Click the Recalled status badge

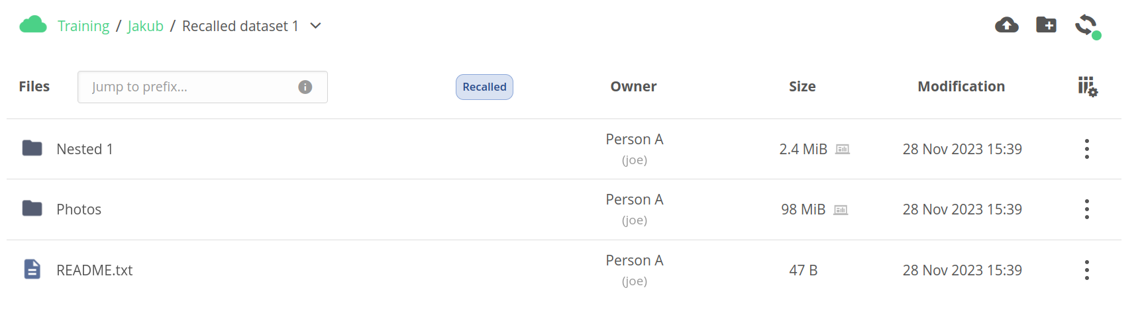pyautogui.click(x=484, y=87)
